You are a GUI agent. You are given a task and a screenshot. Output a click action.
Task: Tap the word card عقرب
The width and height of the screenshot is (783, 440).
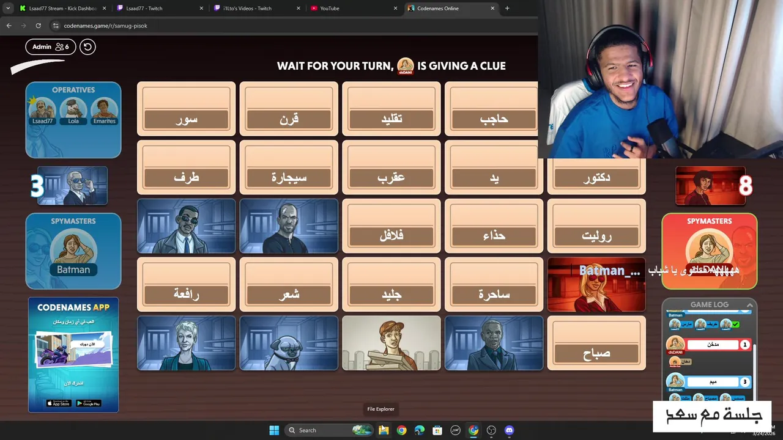click(x=391, y=167)
